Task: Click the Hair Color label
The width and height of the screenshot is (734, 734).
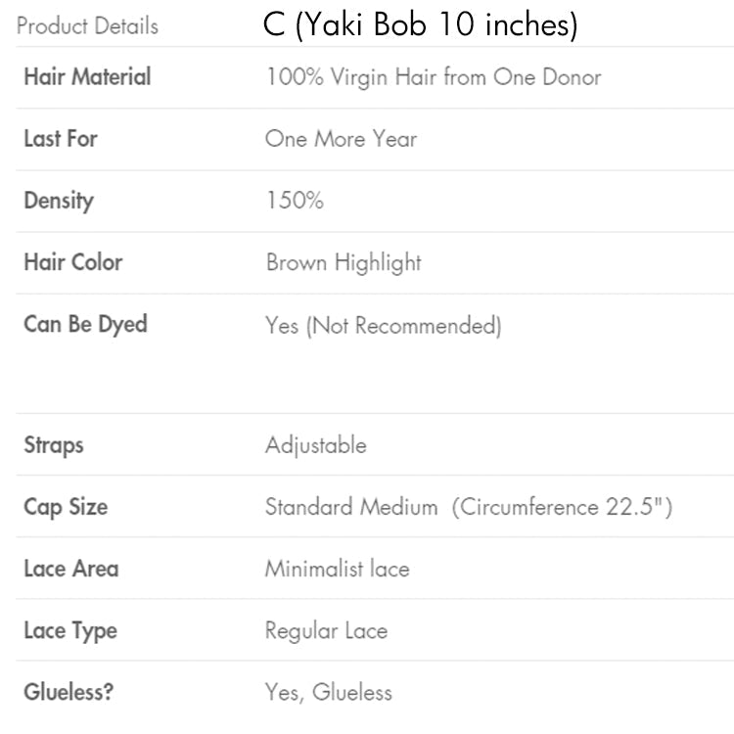Action: [x=73, y=262]
